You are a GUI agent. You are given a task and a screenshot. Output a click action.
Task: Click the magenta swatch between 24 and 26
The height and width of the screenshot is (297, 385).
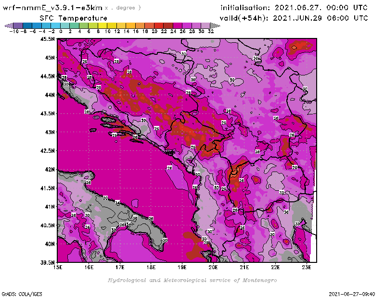pyautogui.click(x=177, y=25)
